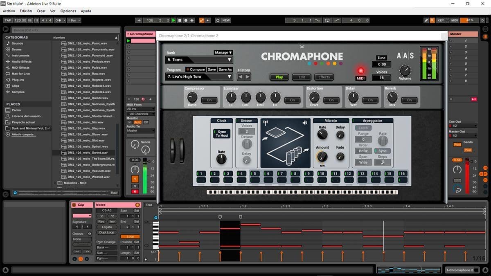Screen dimensions: 491x276
Task: Click the Vibrato Amount knob
Action: click(x=322, y=156)
